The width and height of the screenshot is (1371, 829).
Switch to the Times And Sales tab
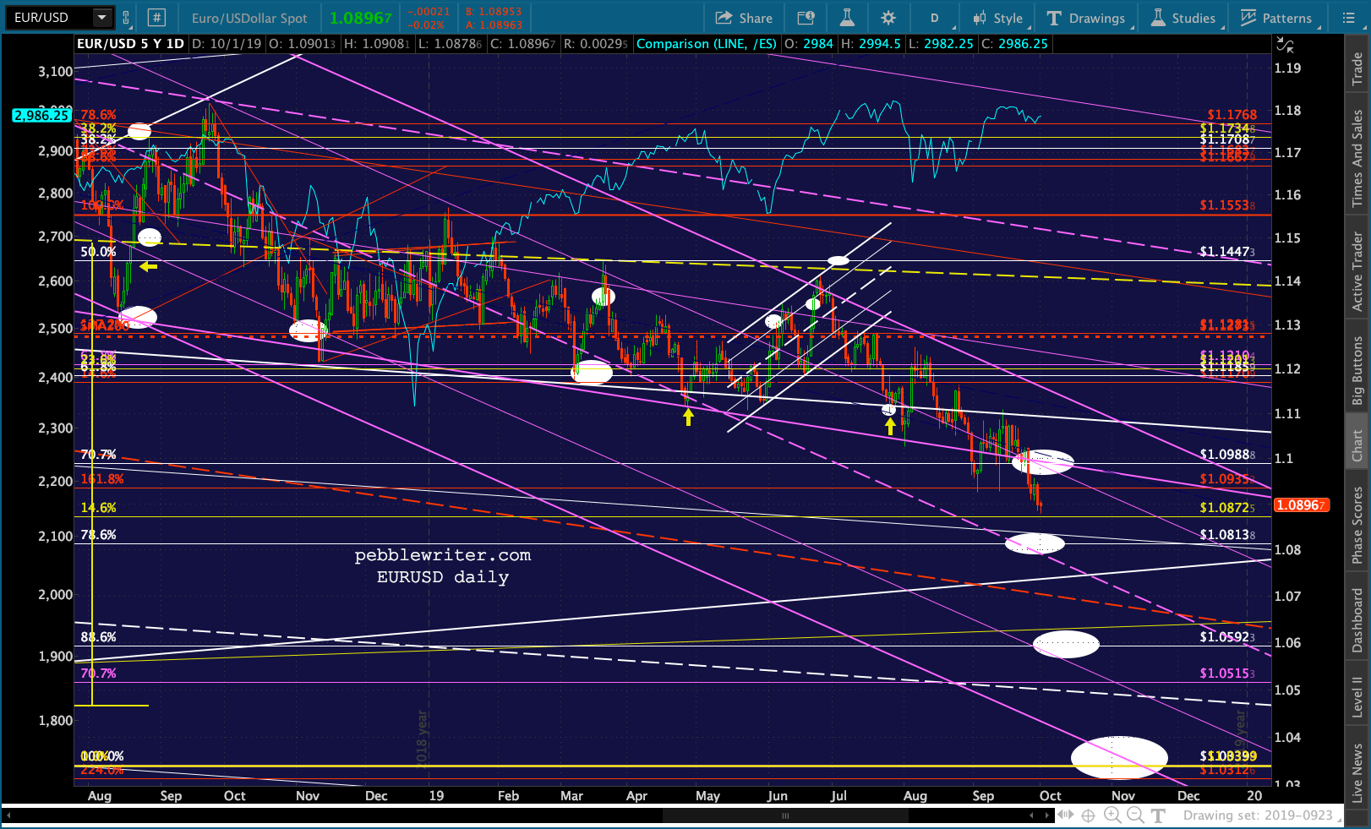tap(1357, 157)
